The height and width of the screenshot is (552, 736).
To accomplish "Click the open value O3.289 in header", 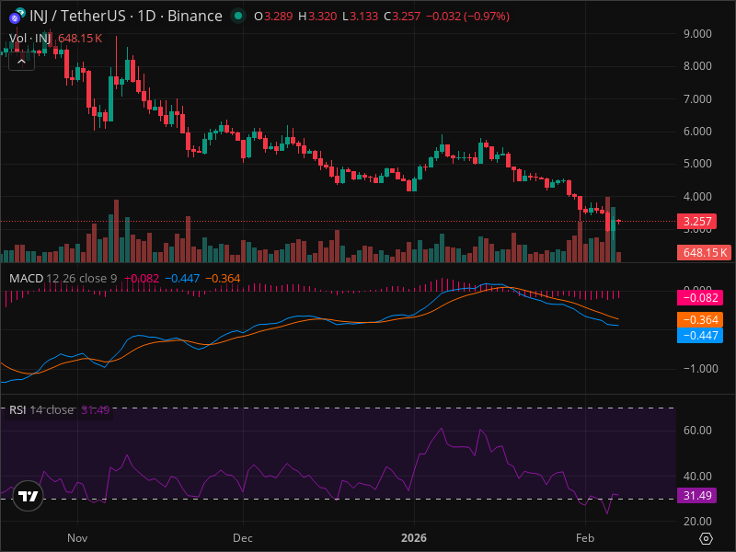I will coord(273,17).
